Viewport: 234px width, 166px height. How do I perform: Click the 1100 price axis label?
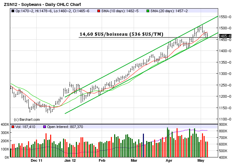click(x=225, y=119)
